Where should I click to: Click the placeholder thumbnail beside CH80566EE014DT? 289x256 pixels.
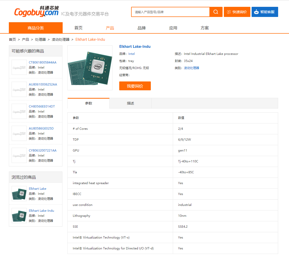[x=19, y=111]
